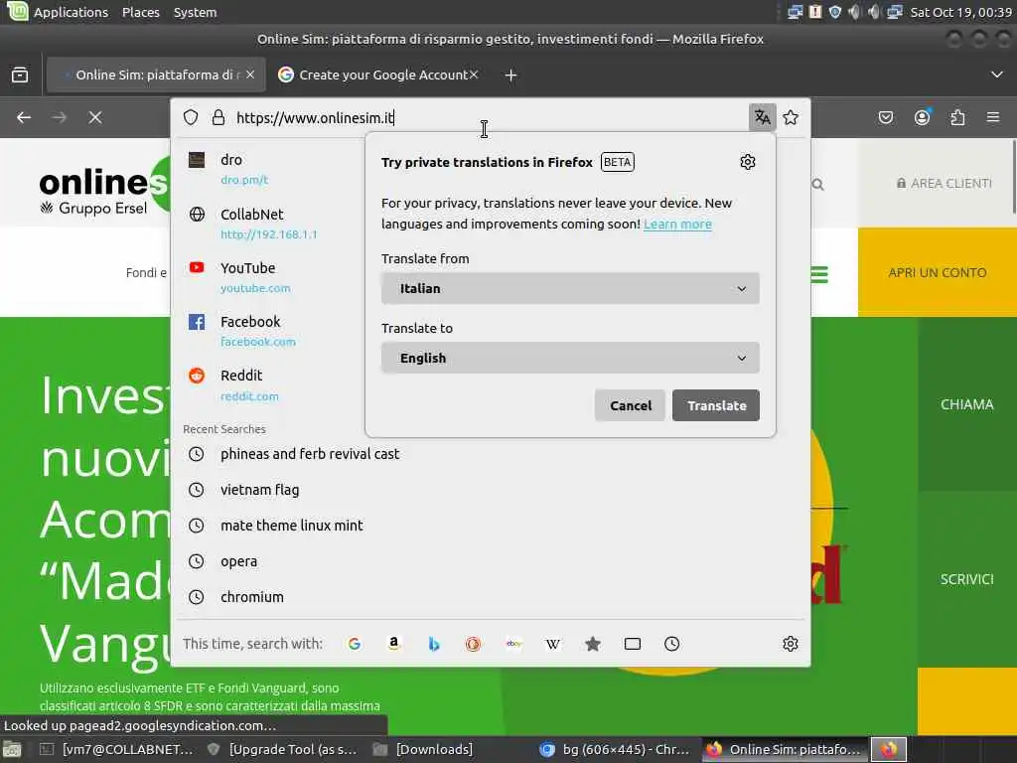This screenshot has width=1017, height=763.
Task: Pick recent search phineas and ferb revival cast
Action: pos(310,454)
